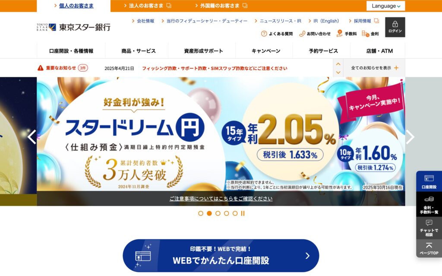The image size is (442, 276).
Task: Open ご注意事項についてはこちらをご確認ください link
Action: 221,199
